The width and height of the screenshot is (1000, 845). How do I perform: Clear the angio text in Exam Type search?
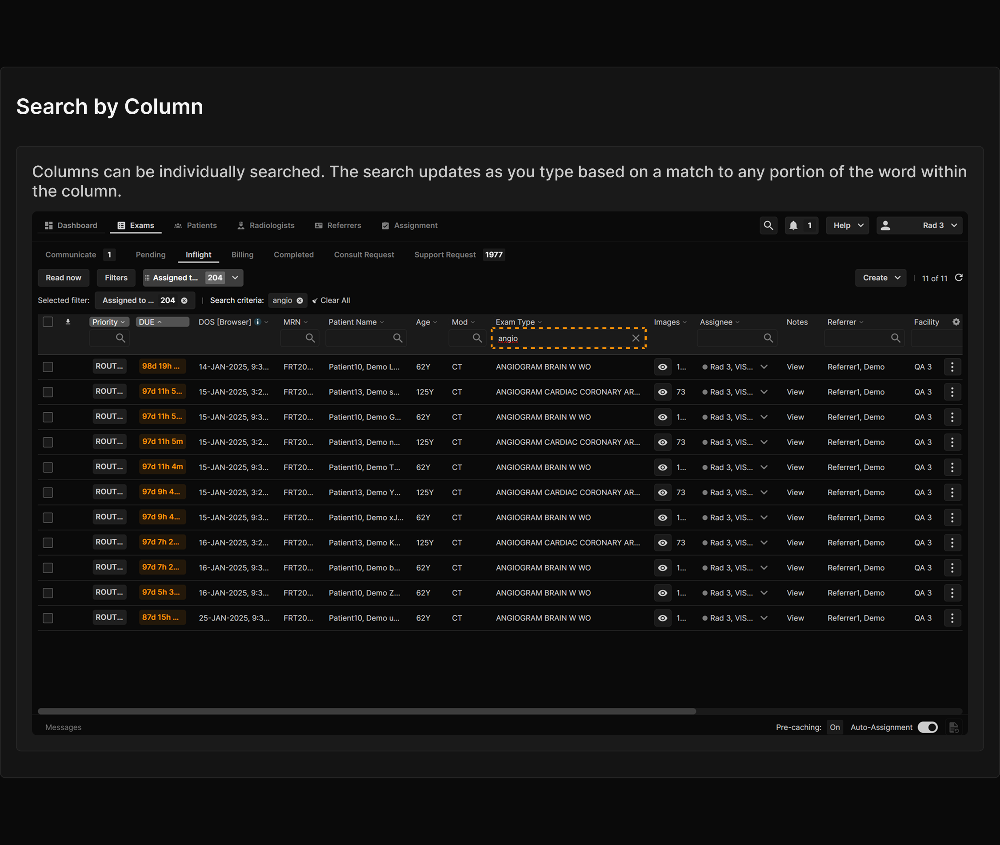point(636,338)
